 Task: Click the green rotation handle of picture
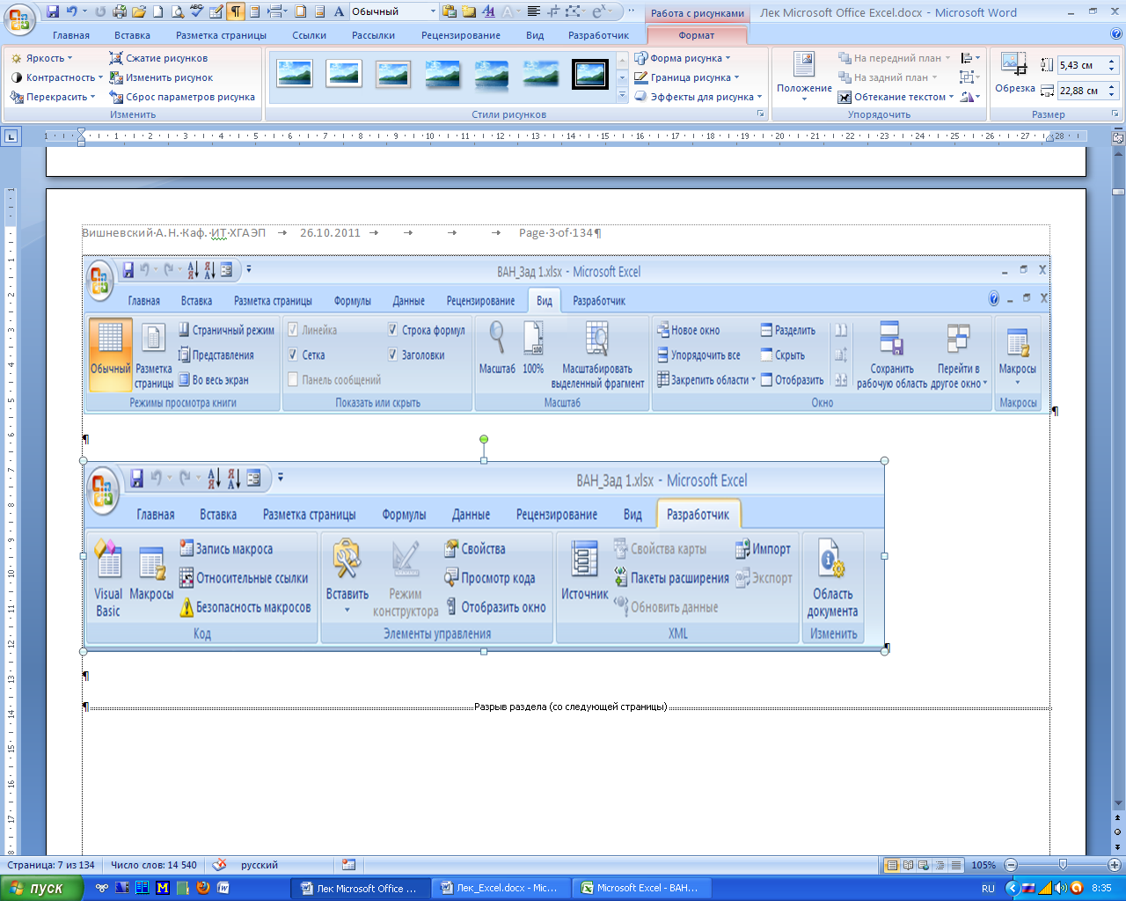click(x=484, y=439)
